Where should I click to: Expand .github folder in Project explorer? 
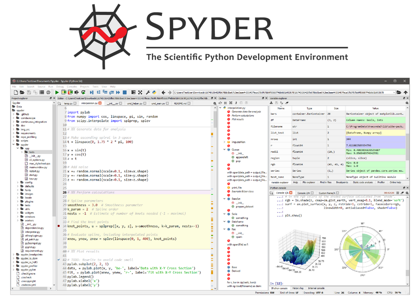[x=14, y=114]
